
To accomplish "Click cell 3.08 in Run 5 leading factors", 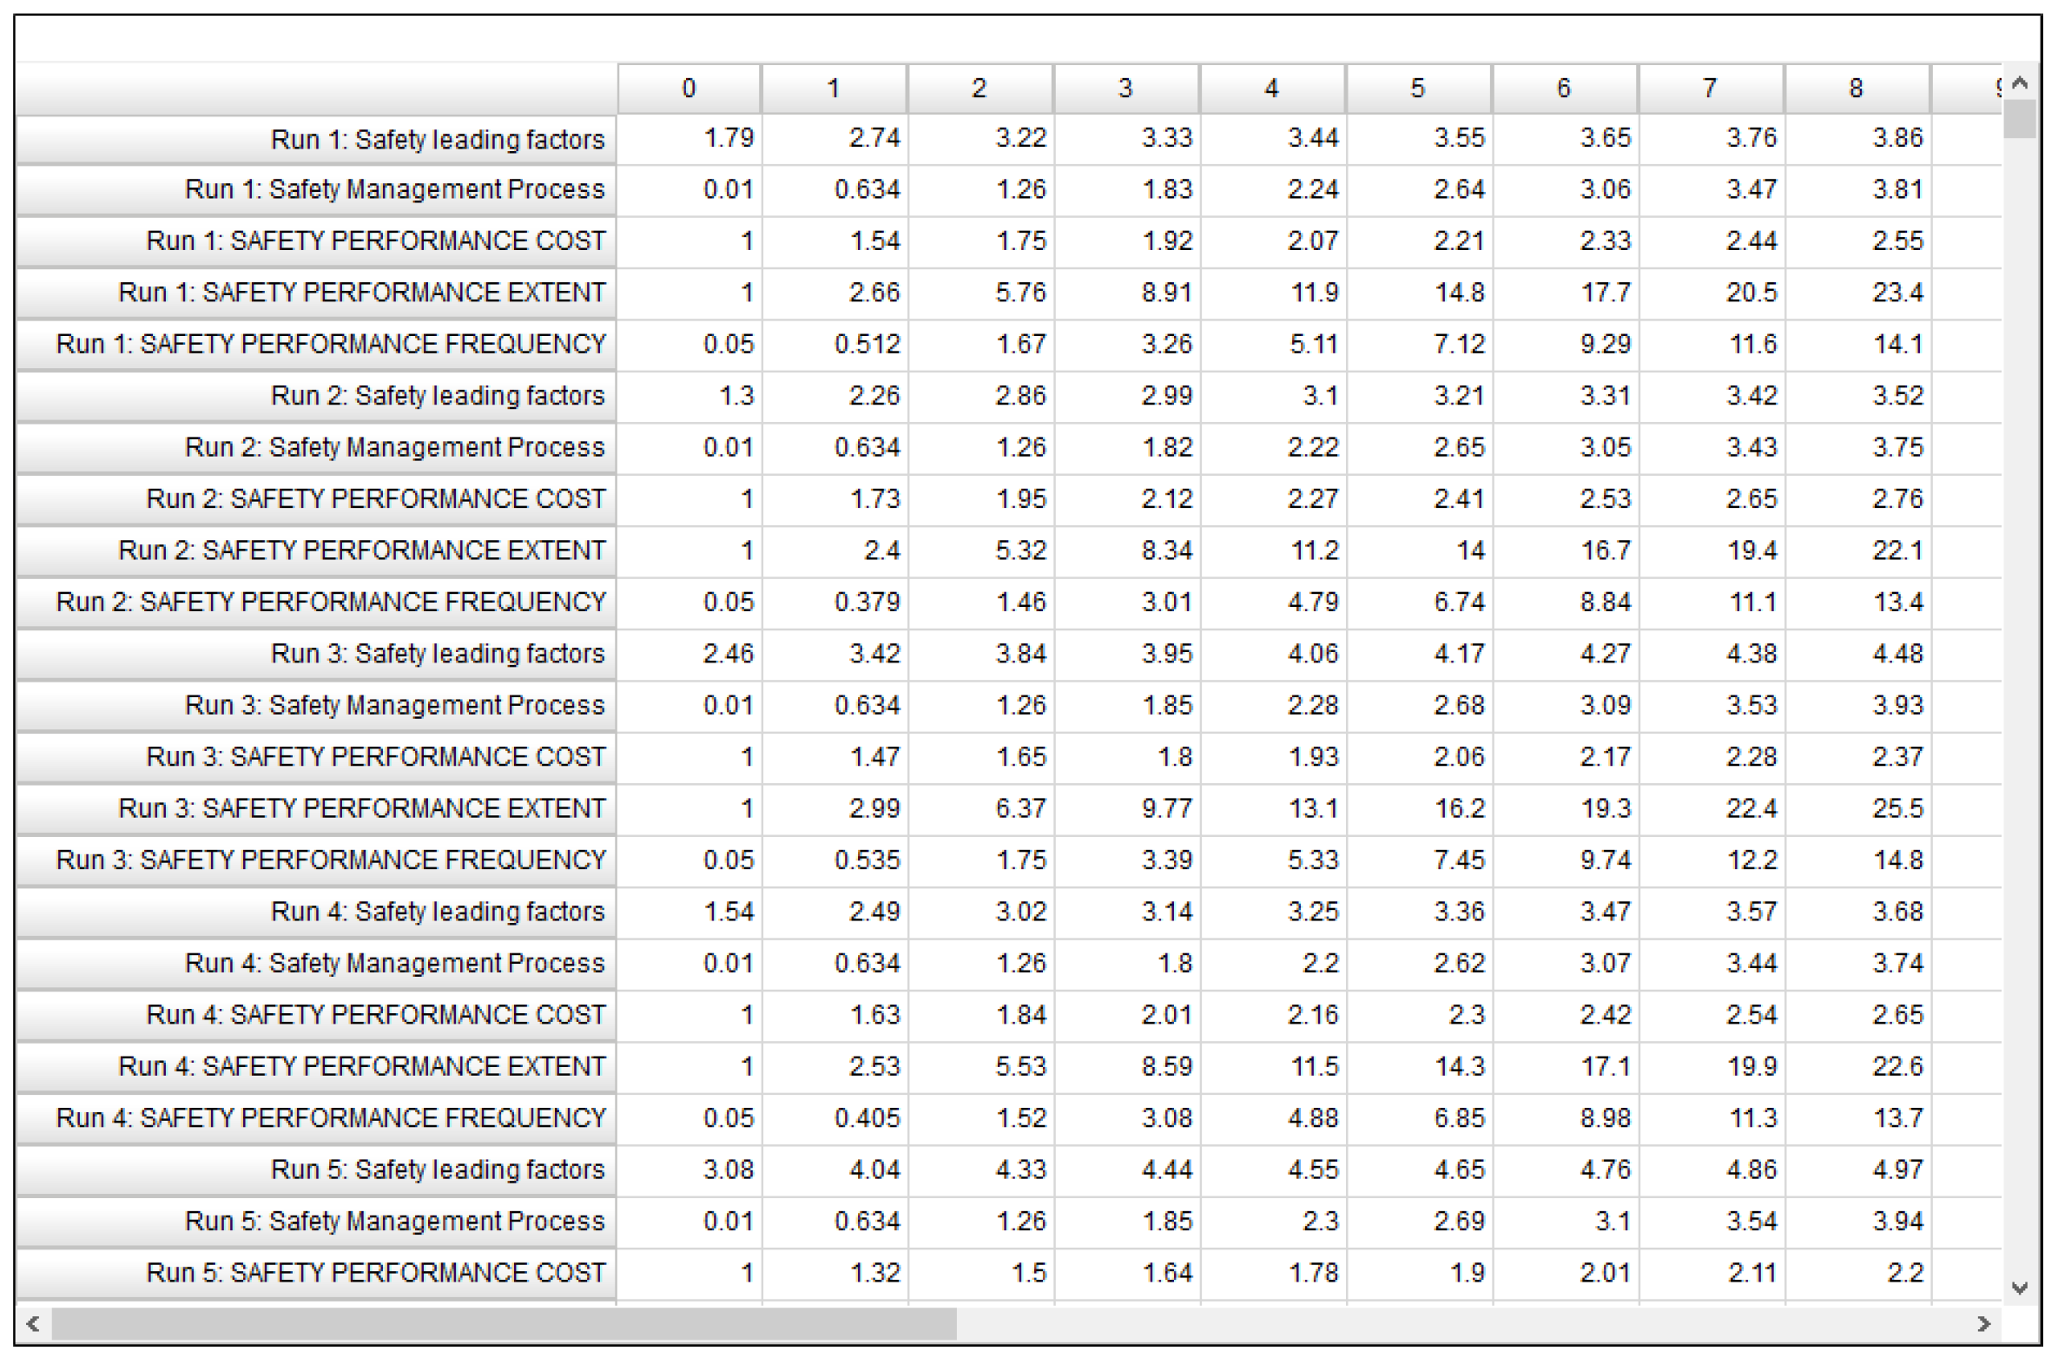I will [727, 1170].
